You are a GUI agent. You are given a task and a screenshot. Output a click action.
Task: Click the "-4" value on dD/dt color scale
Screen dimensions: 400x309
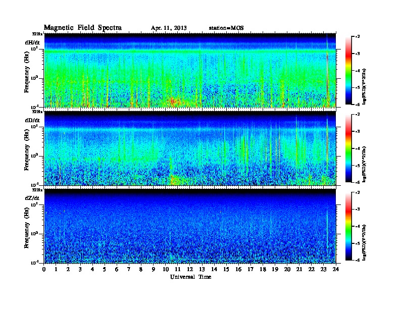357,148
